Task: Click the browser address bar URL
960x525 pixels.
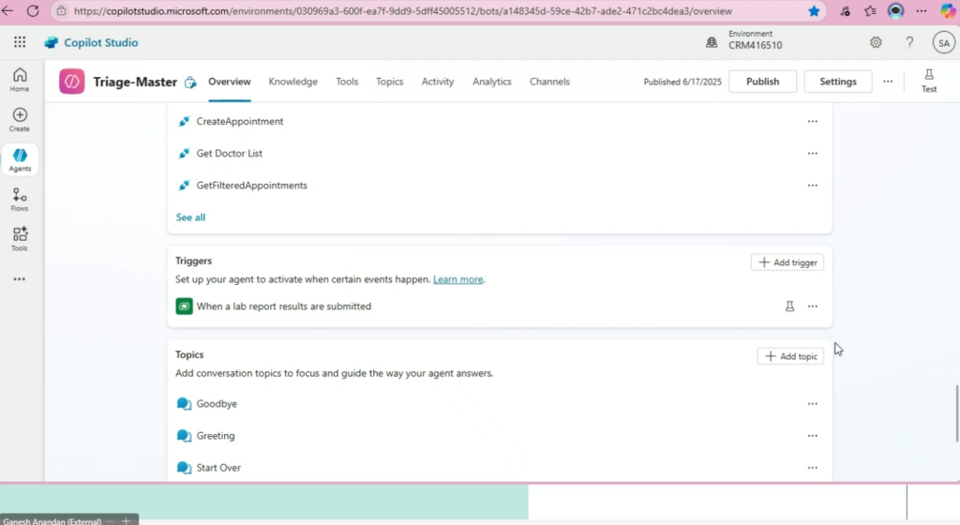Action: (x=403, y=11)
